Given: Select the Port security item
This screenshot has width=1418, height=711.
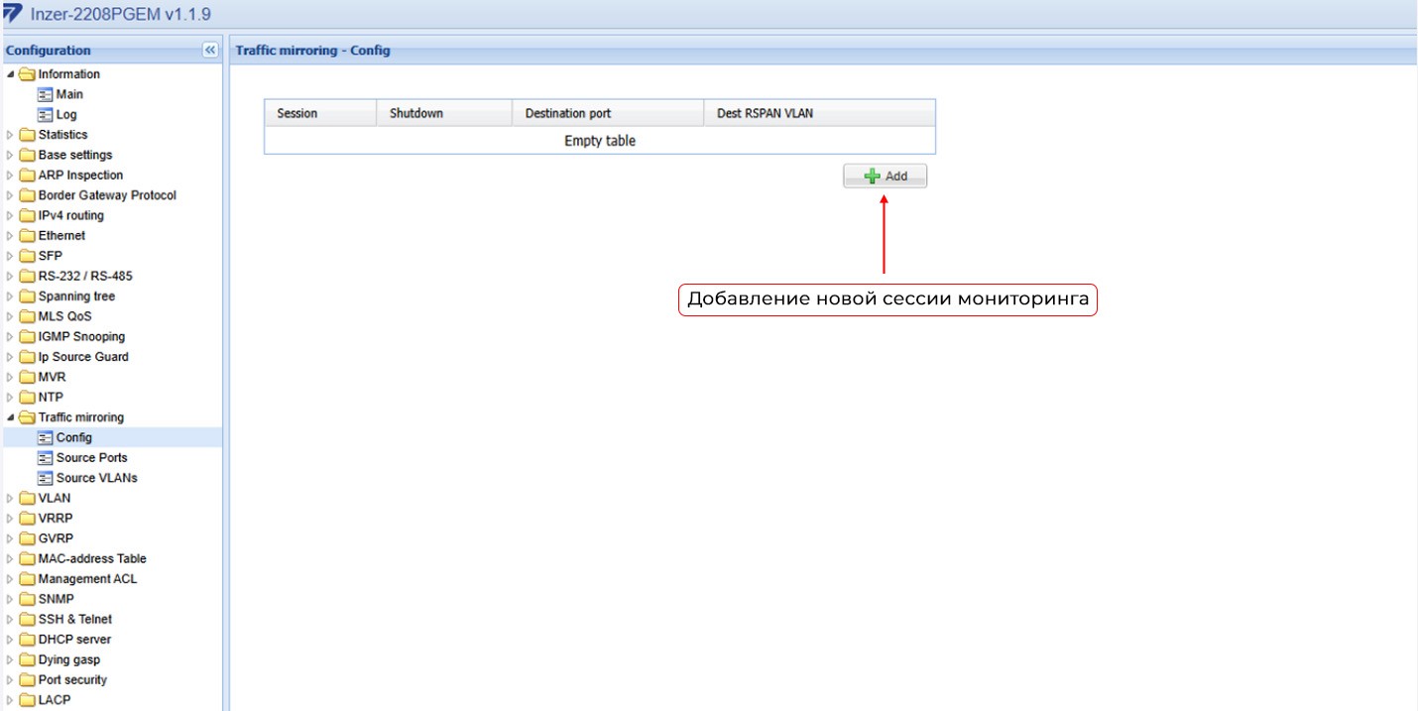Looking at the screenshot, I should pyautogui.click(x=72, y=680).
